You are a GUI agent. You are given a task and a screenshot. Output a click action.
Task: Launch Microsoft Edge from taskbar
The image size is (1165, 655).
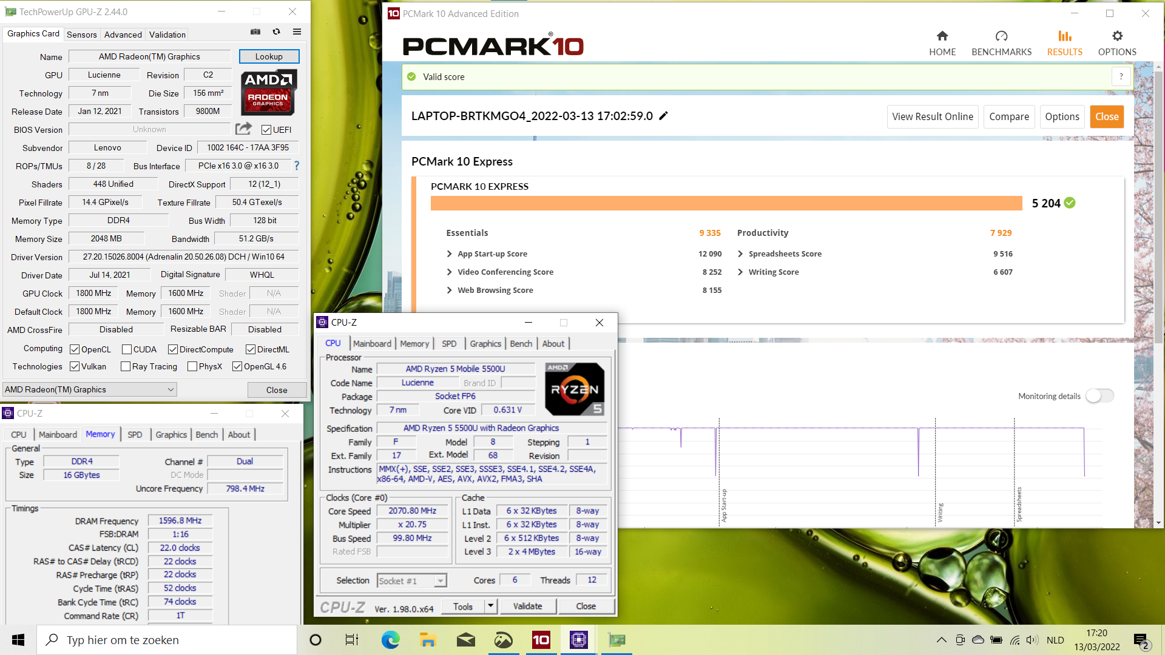point(390,640)
